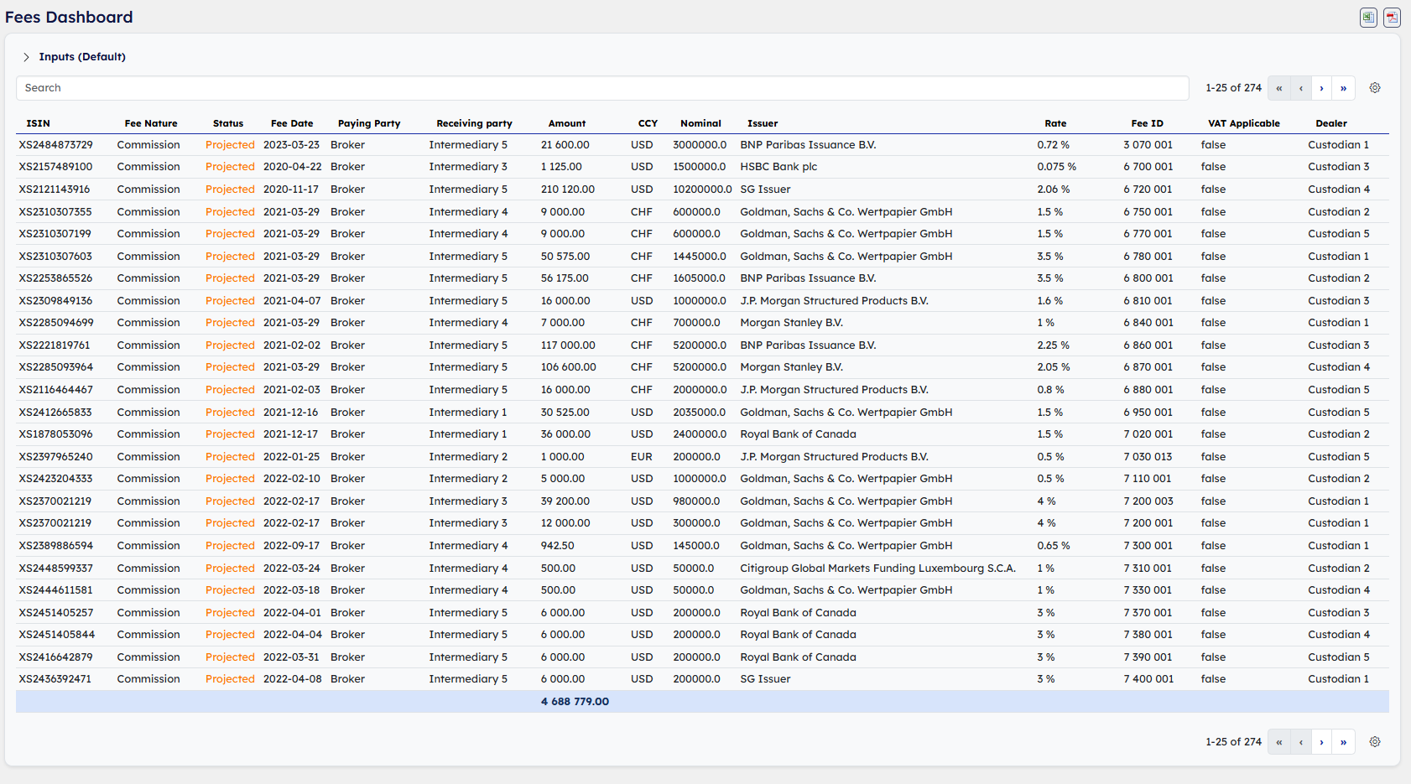This screenshot has width=1411, height=784.
Task: Sort by the VAT Applicable column
Action: [1243, 123]
